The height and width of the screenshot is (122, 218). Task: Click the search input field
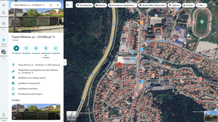[x=30, y=5]
